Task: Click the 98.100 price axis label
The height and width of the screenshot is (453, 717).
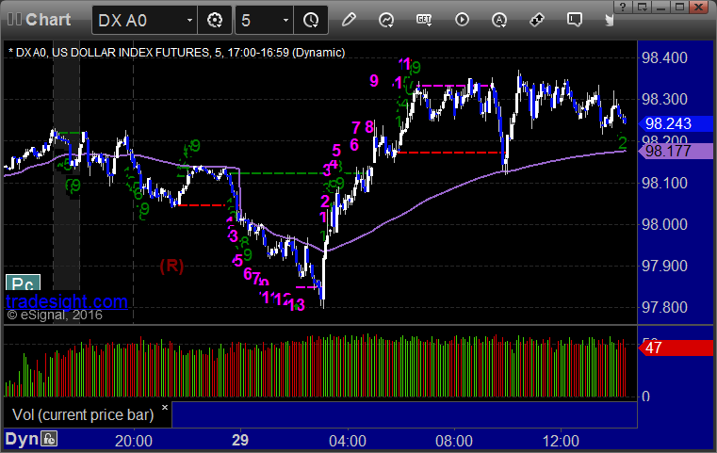Action: pyautogui.click(x=664, y=184)
